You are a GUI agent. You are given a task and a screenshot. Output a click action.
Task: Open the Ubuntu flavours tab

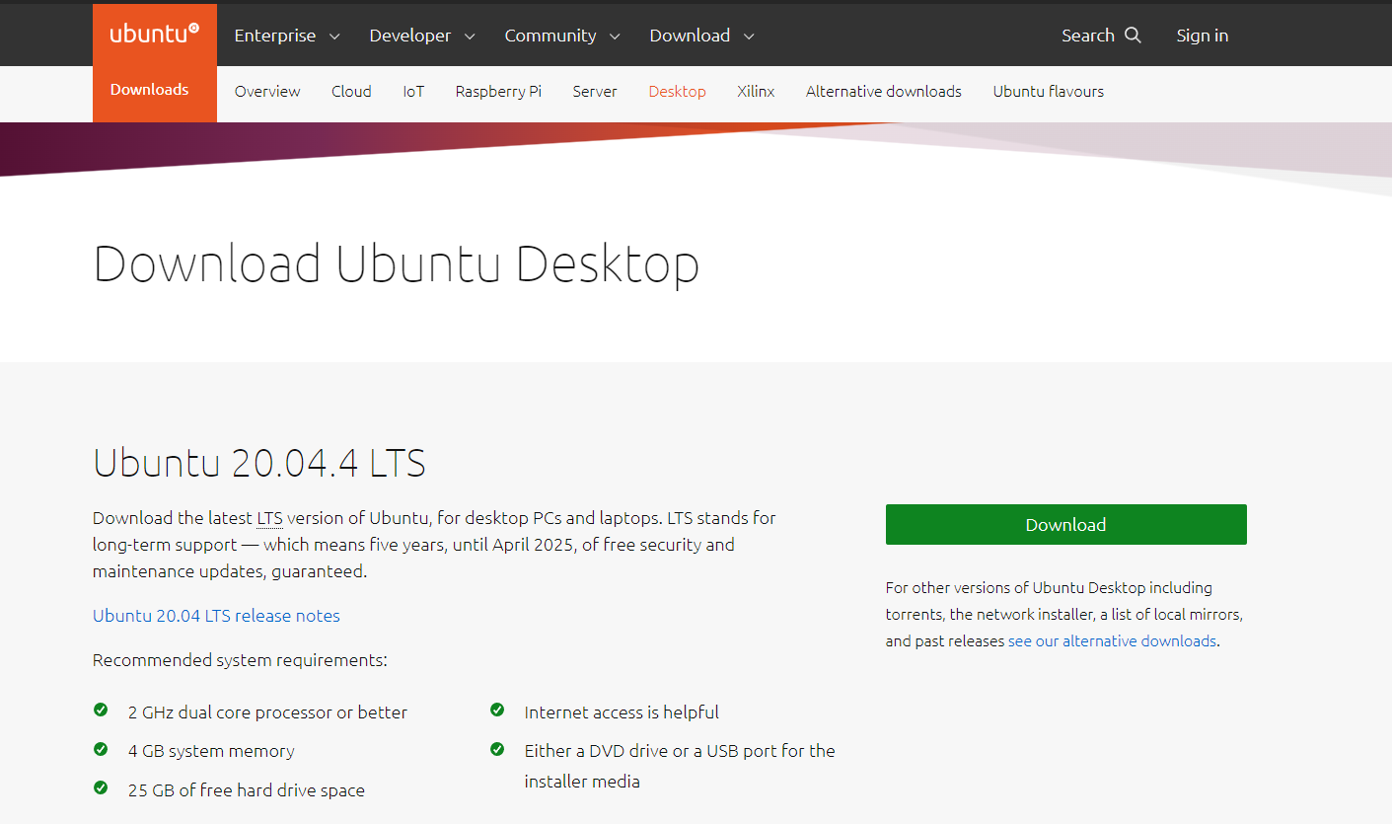click(1049, 92)
